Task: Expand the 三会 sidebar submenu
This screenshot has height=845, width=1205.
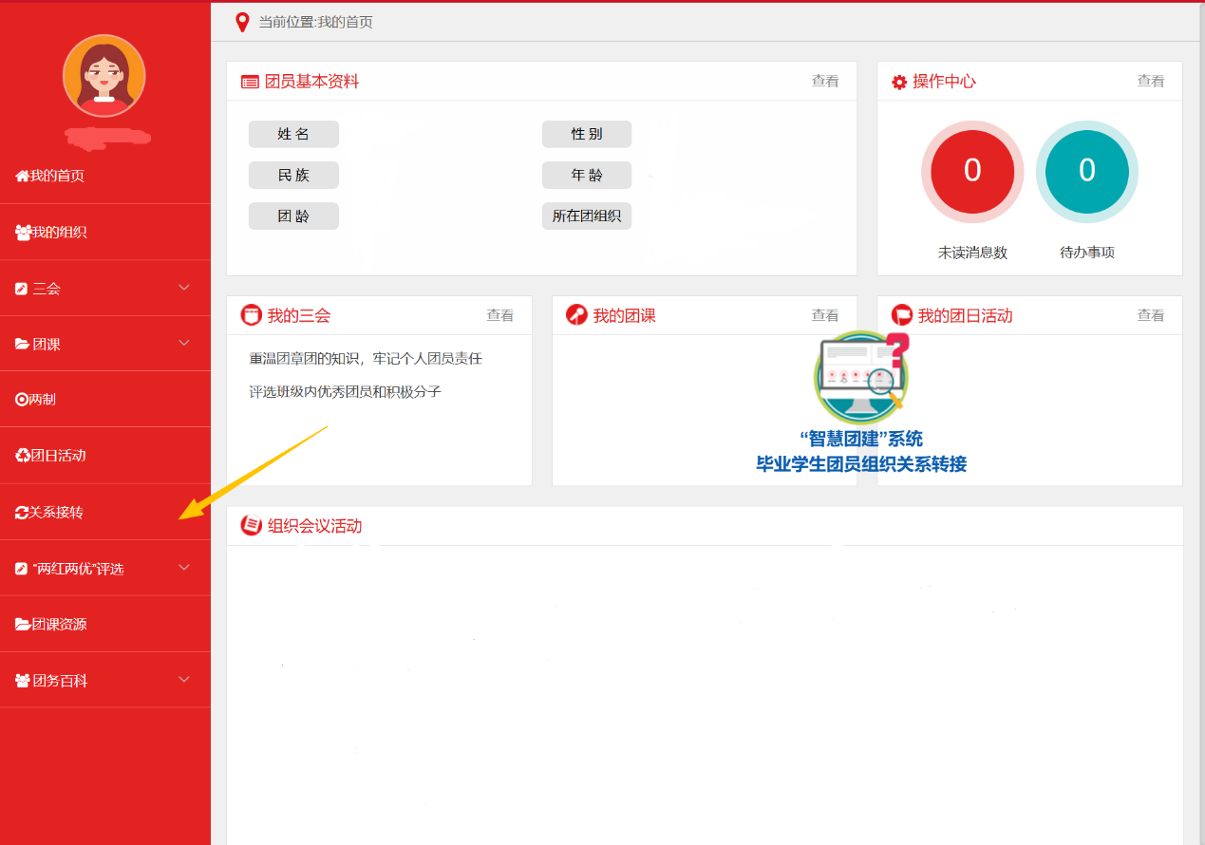Action: 184,288
